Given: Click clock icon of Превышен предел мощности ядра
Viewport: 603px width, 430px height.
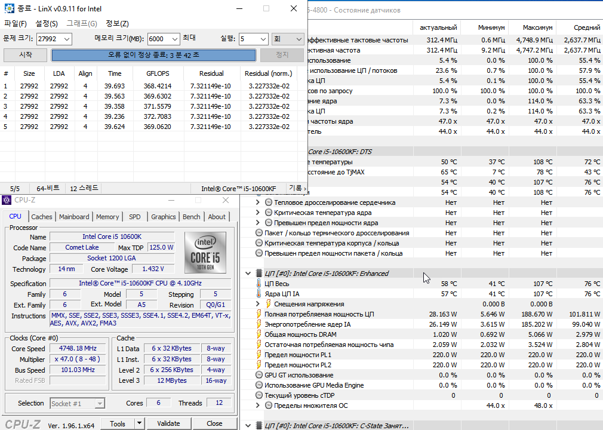Looking at the screenshot, I should pyautogui.click(x=269, y=223).
